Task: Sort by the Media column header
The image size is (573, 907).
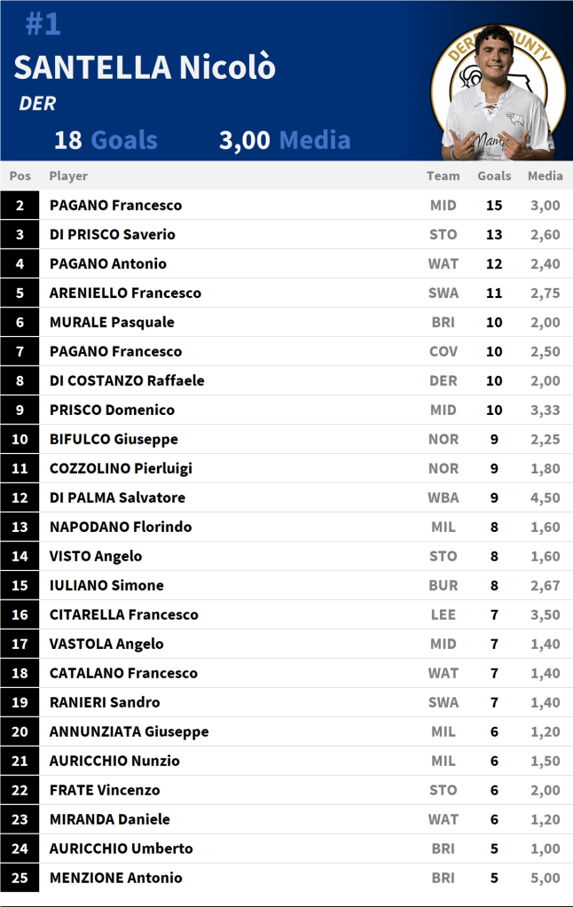Action: [x=545, y=176]
